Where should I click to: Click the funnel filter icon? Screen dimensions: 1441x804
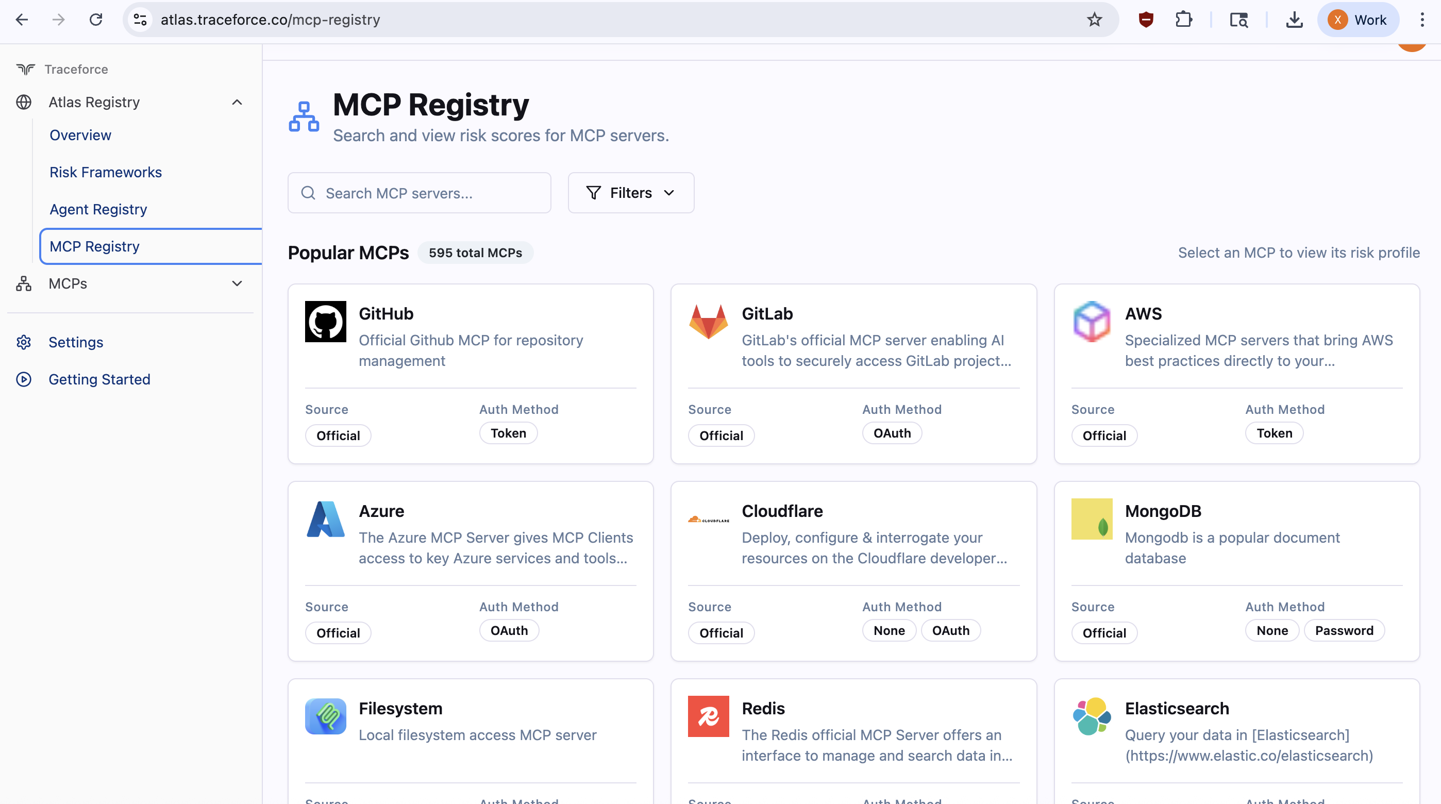[594, 192]
